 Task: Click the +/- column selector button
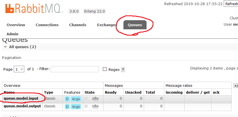(x=236, y=86)
